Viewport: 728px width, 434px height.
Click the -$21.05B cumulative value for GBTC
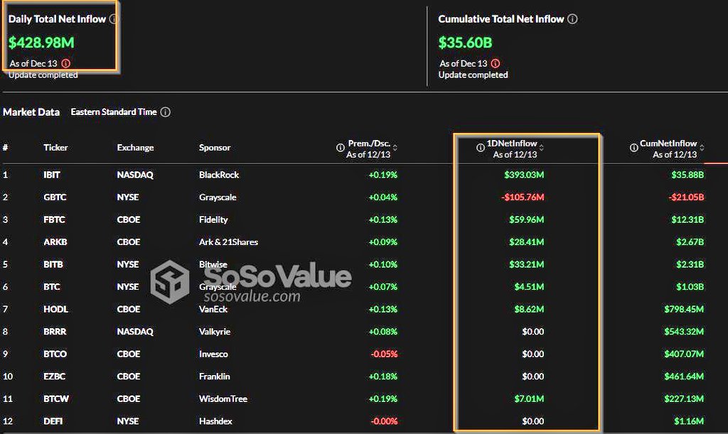point(686,197)
